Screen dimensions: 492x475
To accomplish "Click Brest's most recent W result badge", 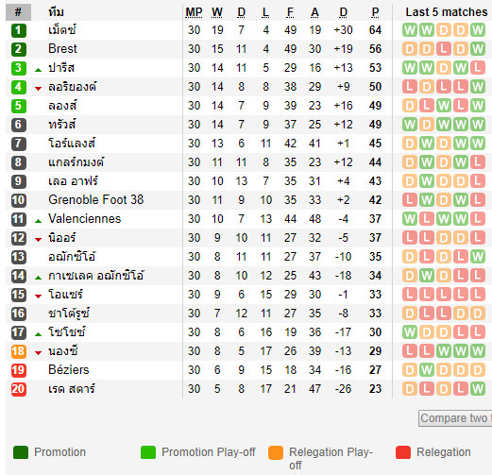I will (x=478, y=49).
